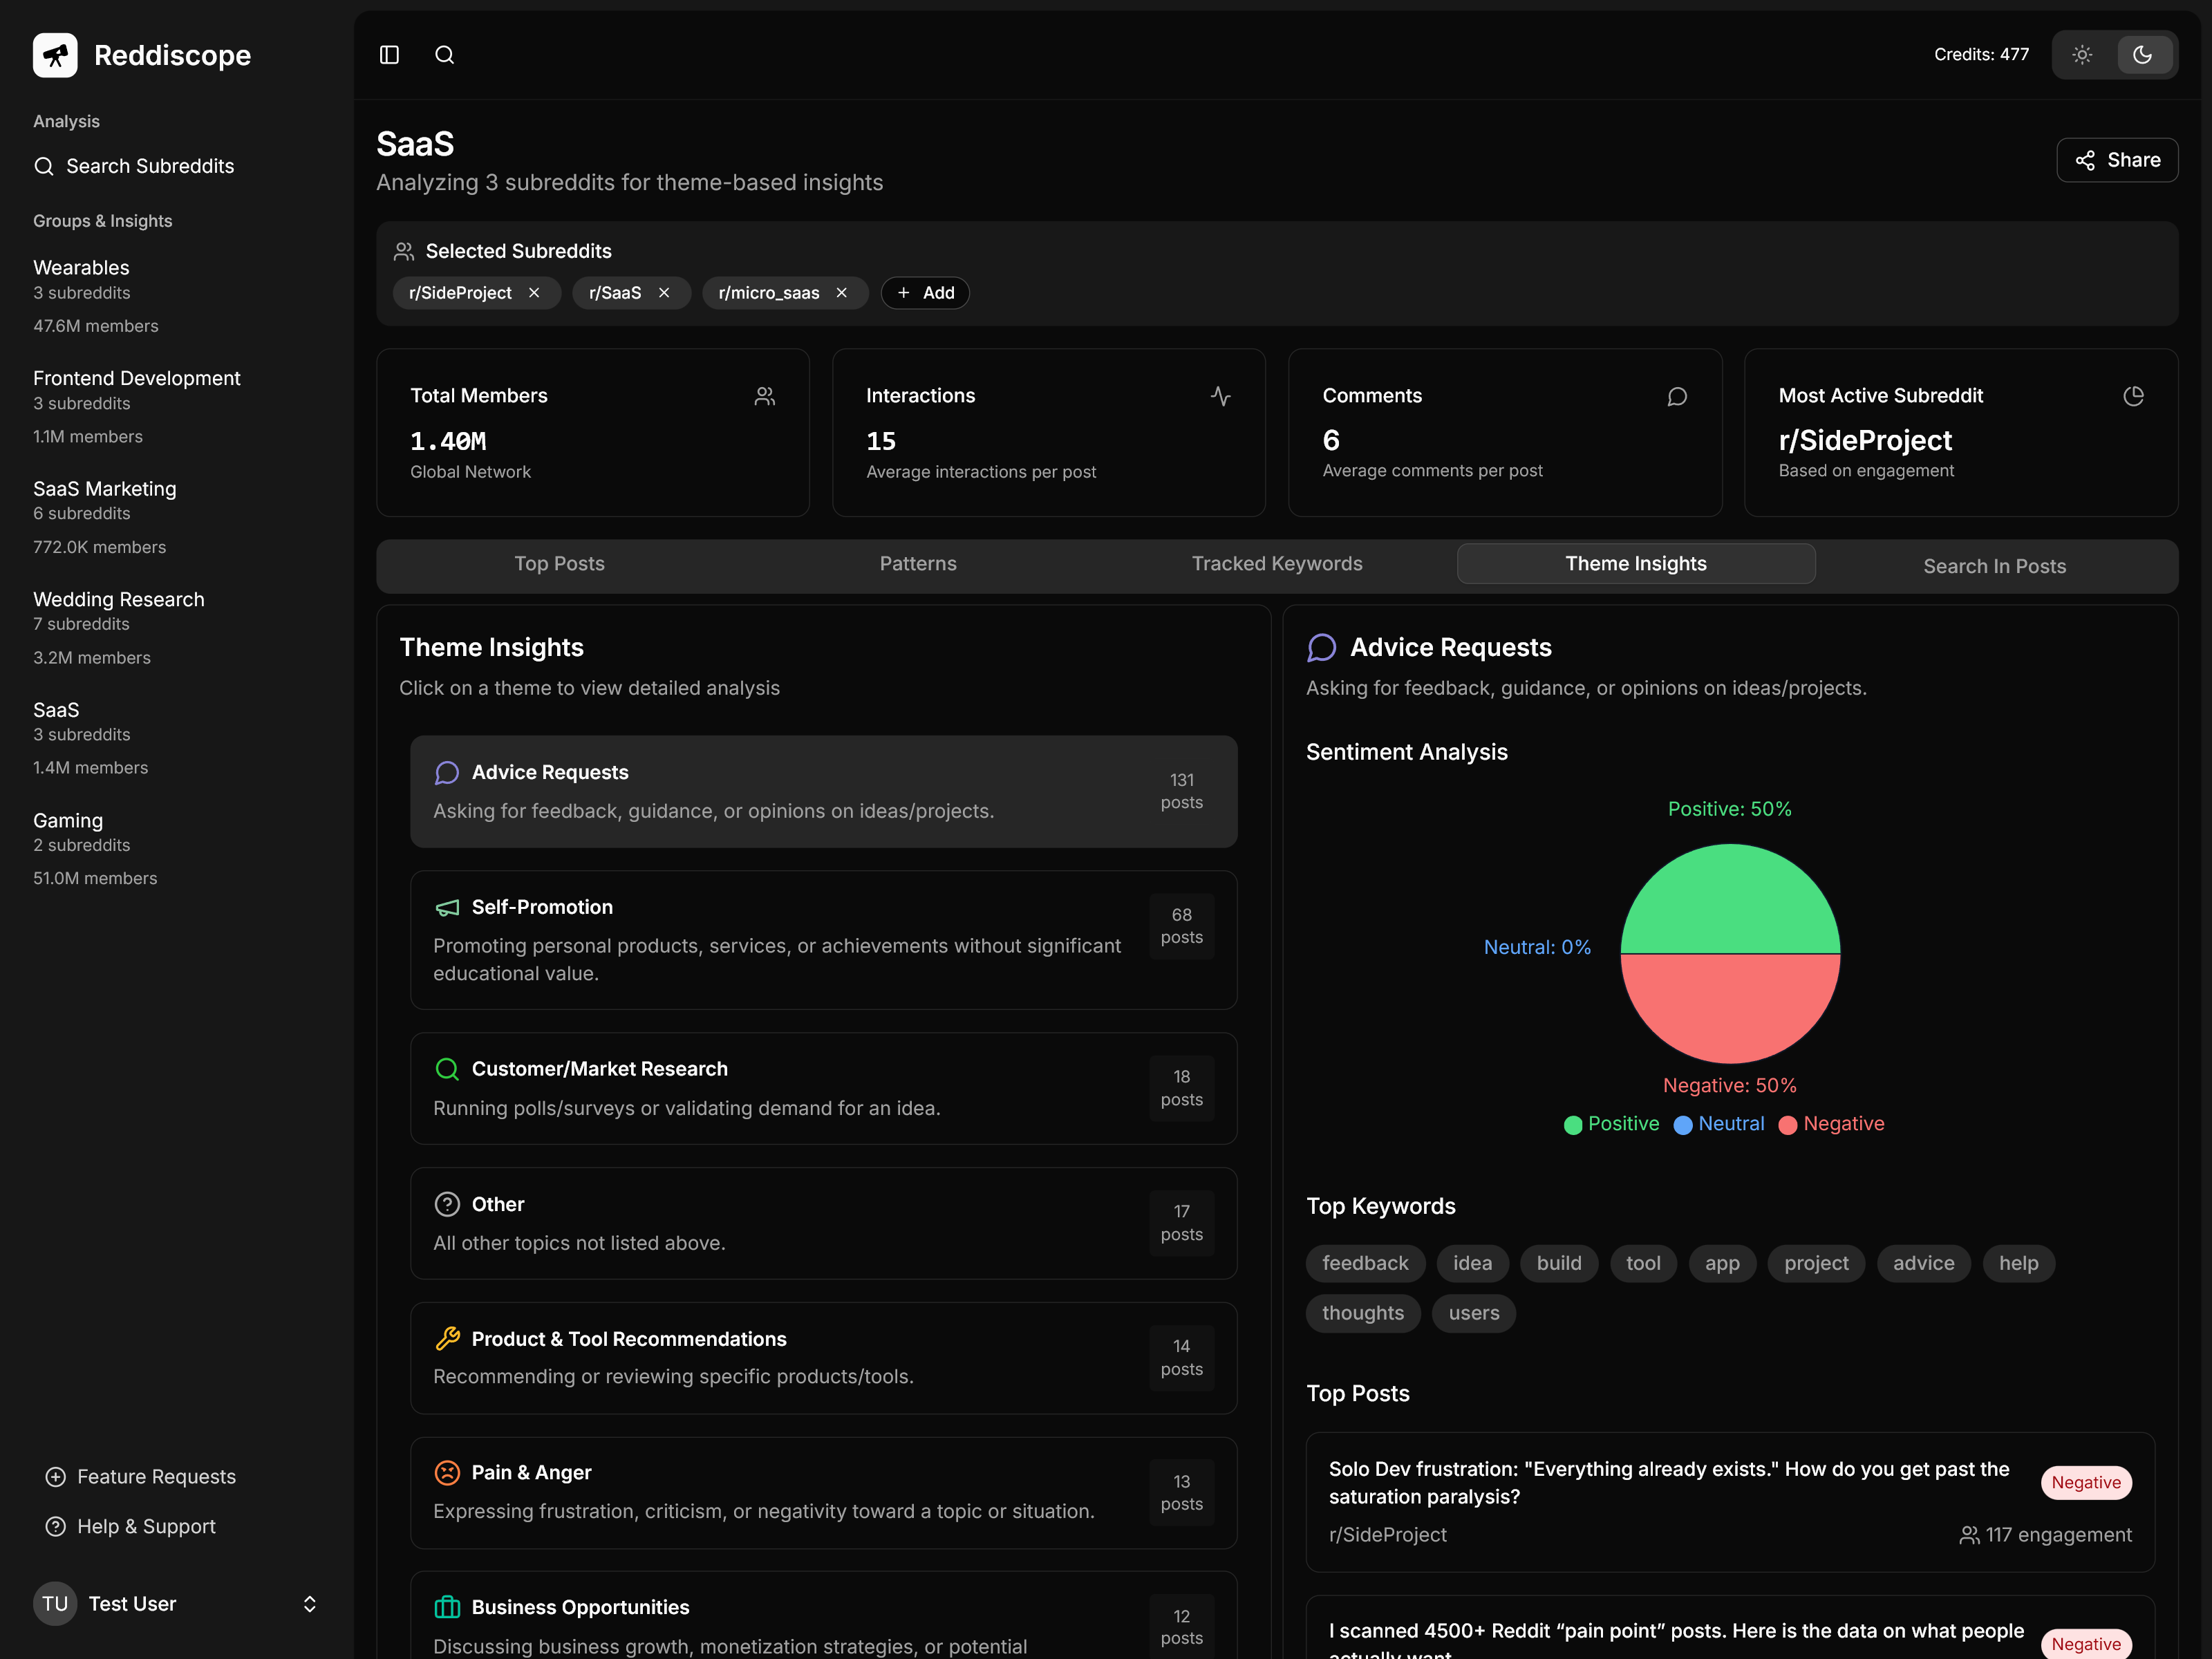Click the green Positive pie slice
The width and height of the screenshot is (2212, 1659).
tap(1729, 900)
